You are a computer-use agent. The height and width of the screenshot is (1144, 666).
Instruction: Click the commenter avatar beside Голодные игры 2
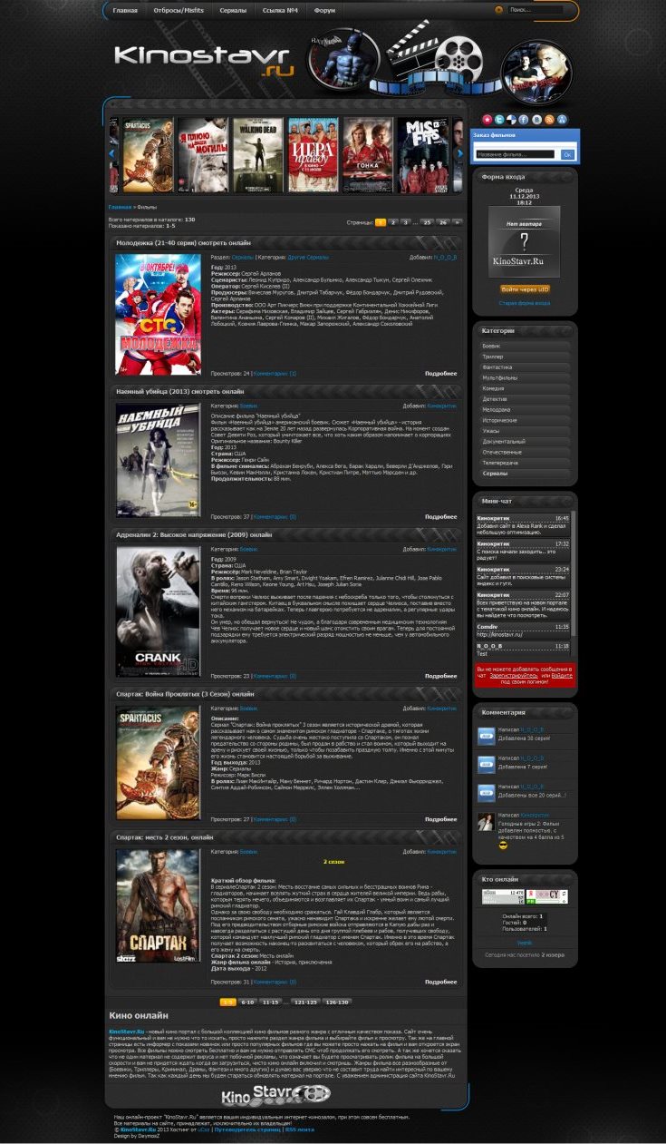pyautogui.click(x=487, y=821)
